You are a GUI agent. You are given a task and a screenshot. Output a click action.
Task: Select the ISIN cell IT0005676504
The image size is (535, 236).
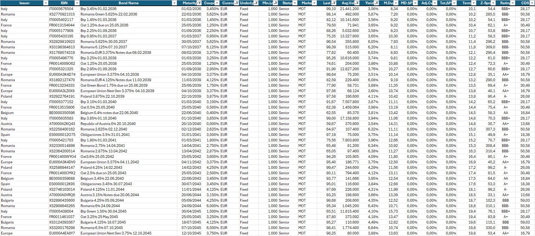[x=61, y=9]
